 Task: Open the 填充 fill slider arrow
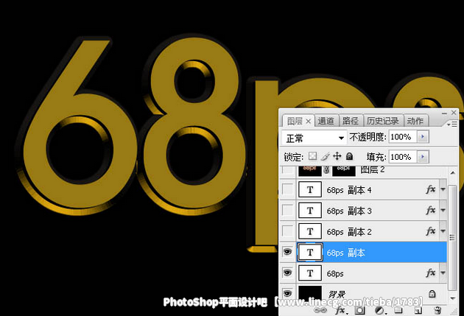coord(422,157)
